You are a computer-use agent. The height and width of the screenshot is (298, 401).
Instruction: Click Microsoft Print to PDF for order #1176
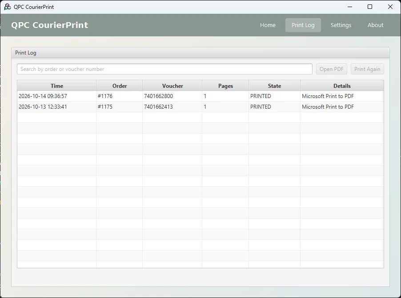click(x=328, y=96)
